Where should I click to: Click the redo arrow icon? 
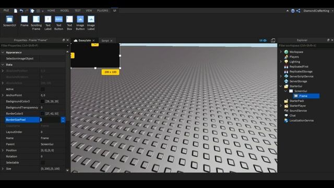coord(27,10)
